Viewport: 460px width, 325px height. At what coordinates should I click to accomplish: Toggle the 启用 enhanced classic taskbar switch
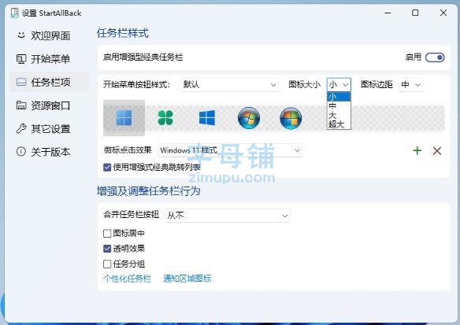(x=435, y=57)
